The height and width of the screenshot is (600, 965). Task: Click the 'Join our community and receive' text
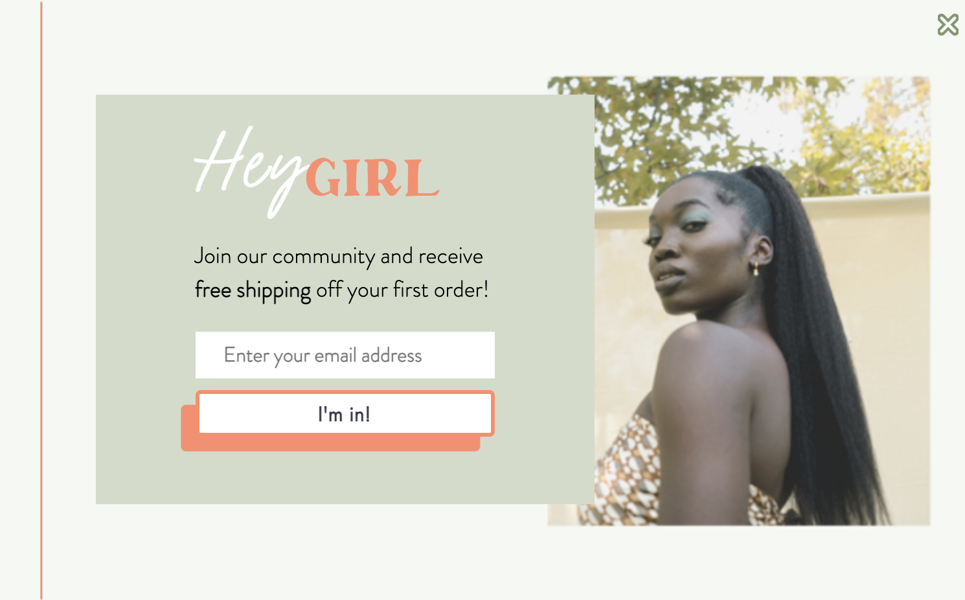coord(339,257)
